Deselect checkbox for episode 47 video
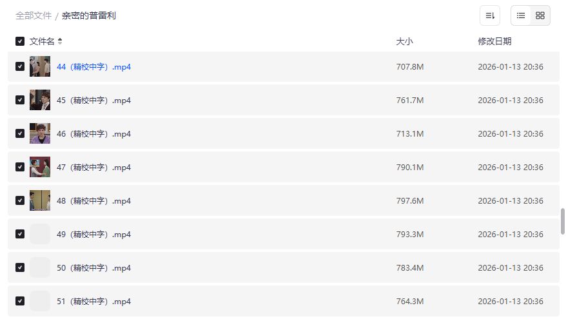The height and width of the screenshot is (319, 566). (x=20, y=167)
